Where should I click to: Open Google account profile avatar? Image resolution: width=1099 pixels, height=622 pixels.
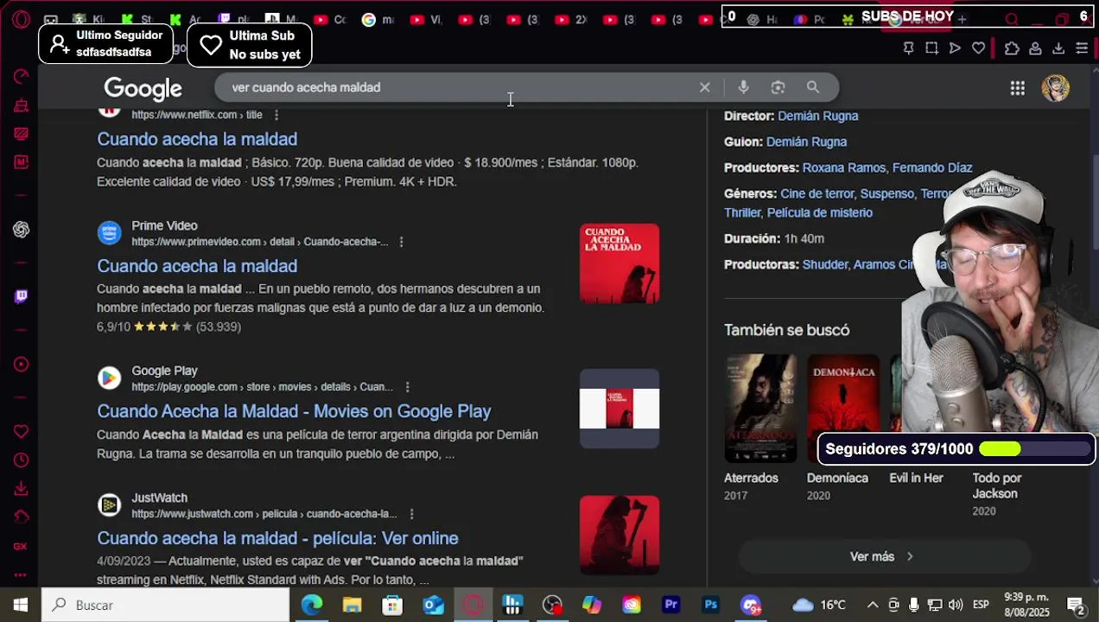pos(1055,88)
